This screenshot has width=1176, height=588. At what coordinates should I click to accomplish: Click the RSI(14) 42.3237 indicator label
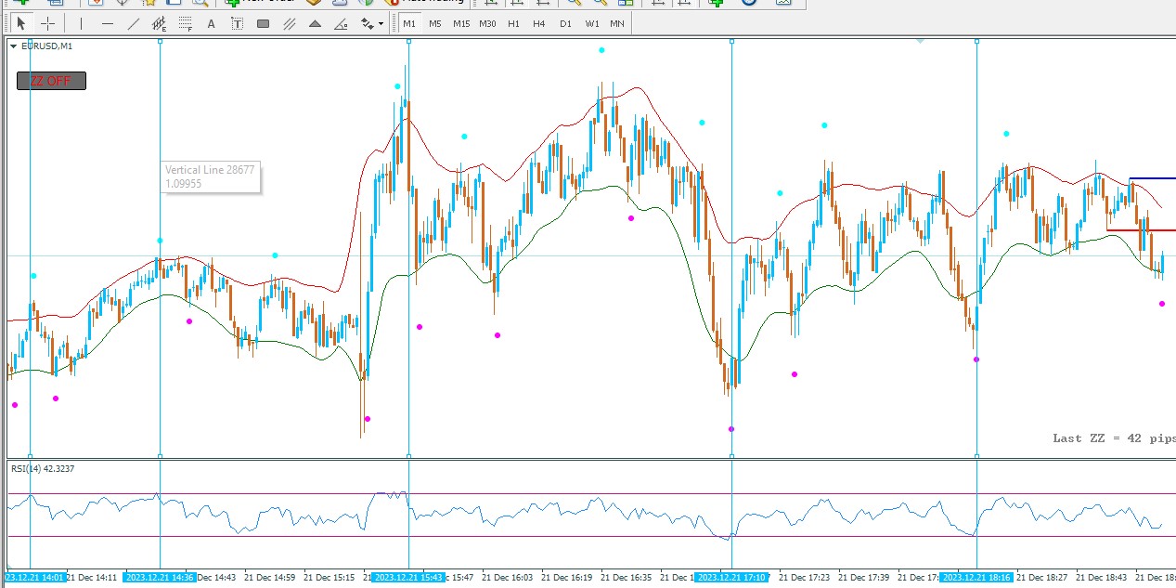[43, 468]
